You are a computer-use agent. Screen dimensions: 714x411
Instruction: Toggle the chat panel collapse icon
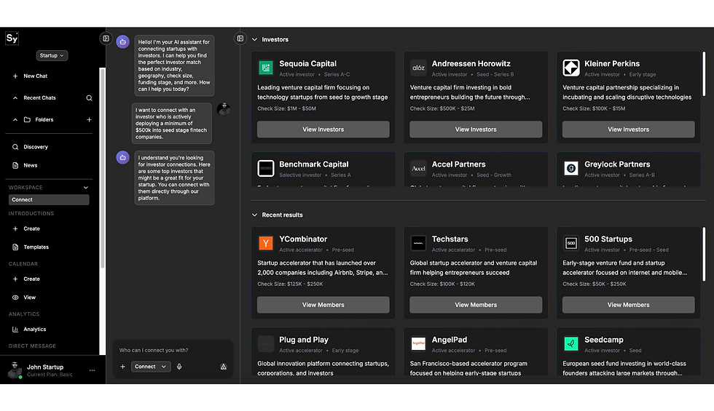coord(240,39)
